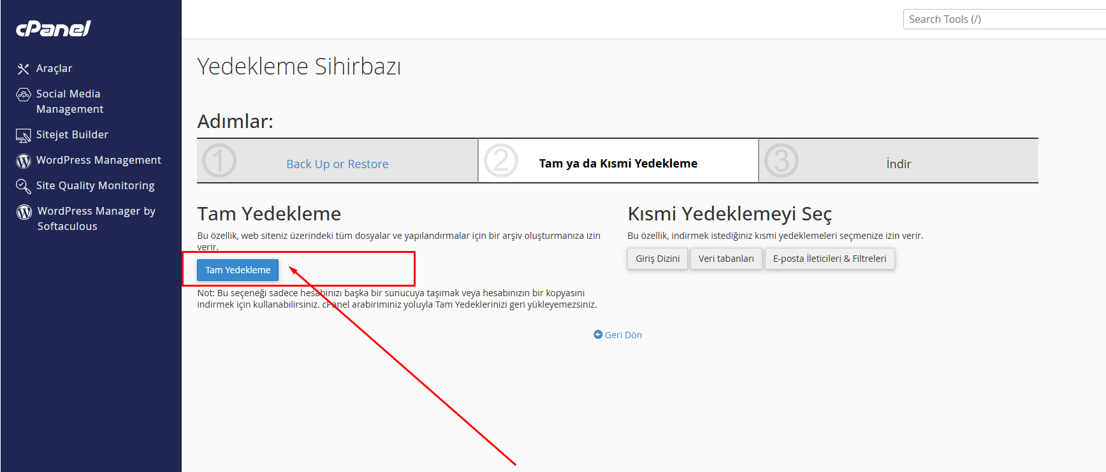Click the Adımlar: heading
Screen dimensions: 1106x472
pos(235,121)
